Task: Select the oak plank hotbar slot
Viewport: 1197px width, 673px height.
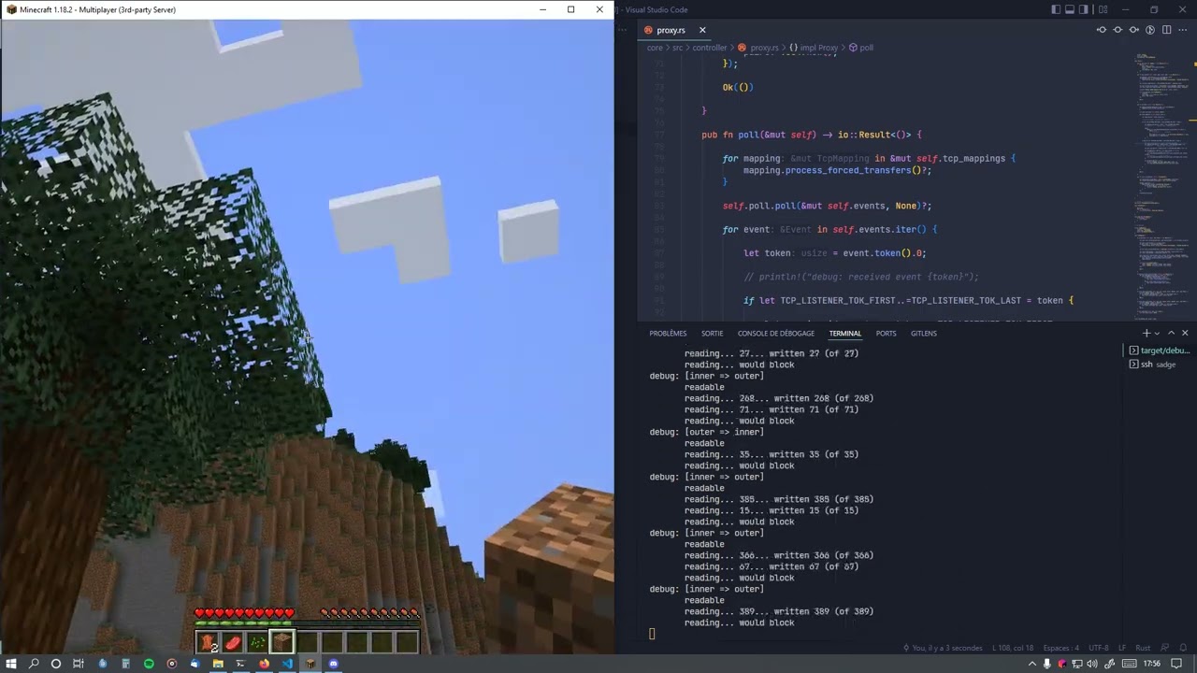Action: point(282,642)
